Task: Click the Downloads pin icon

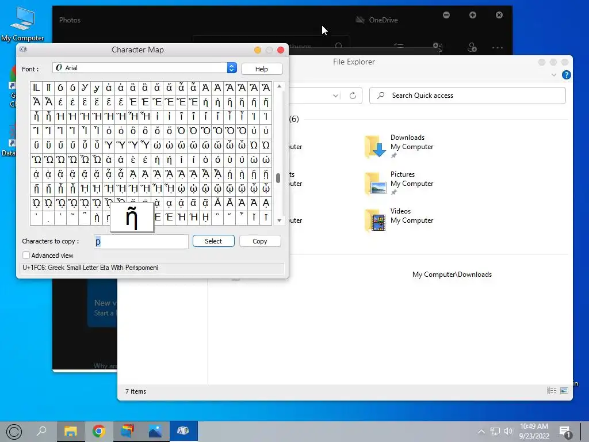Action: [x=393, y=155]
